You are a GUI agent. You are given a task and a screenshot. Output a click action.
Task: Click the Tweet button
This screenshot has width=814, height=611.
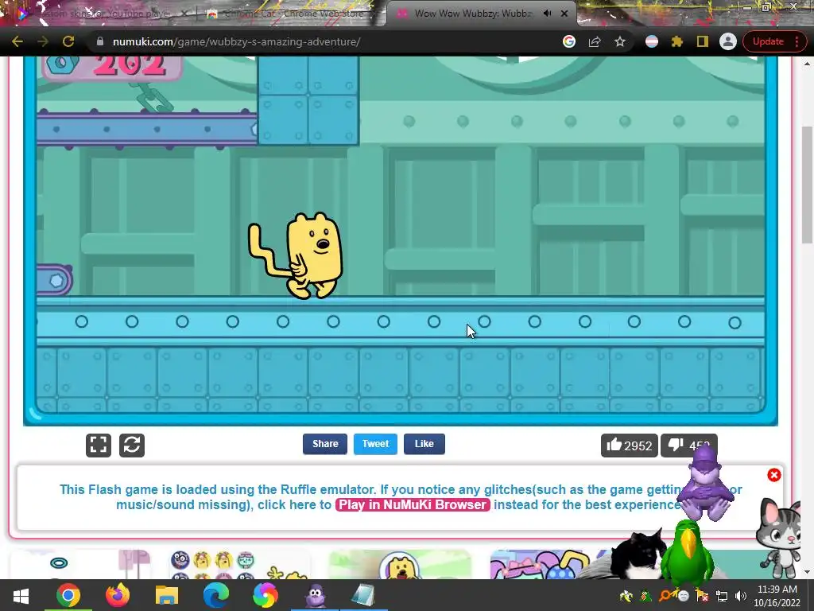pos(375,444)
